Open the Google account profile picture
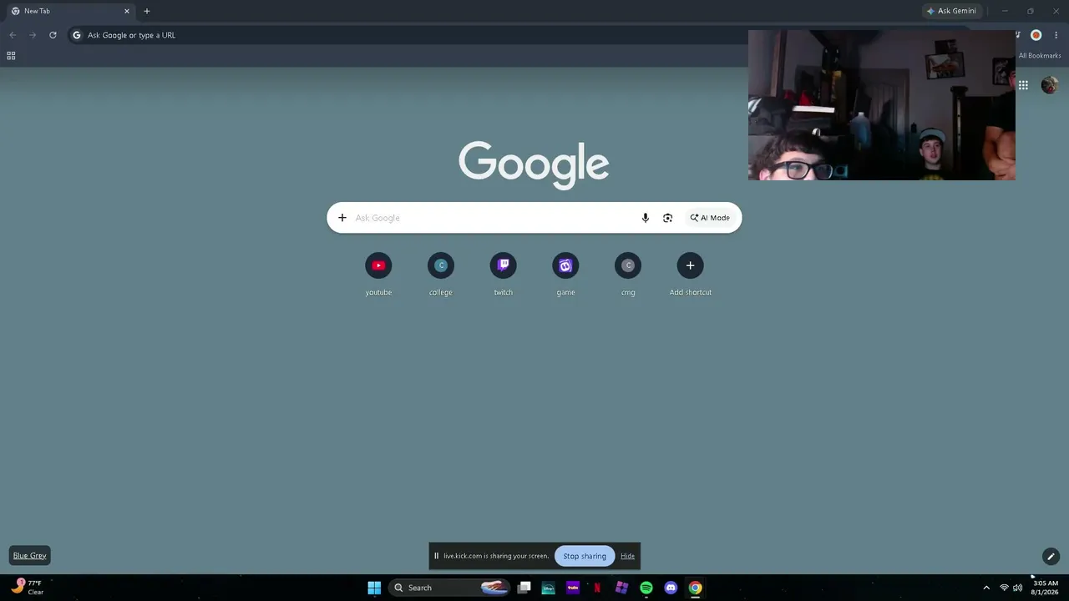This screenshot has height=601, width=1069. coord(1049,85)
